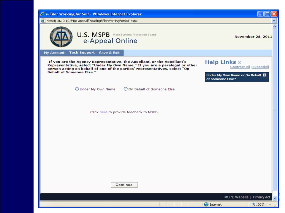Click the 100% zoom level text
Image resolution: width=285 pixels, height=213 pixels.
coord(260,204)
